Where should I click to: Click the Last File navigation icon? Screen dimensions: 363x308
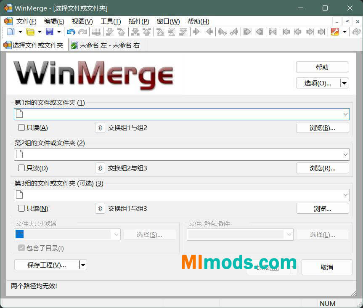pos(321,32)
